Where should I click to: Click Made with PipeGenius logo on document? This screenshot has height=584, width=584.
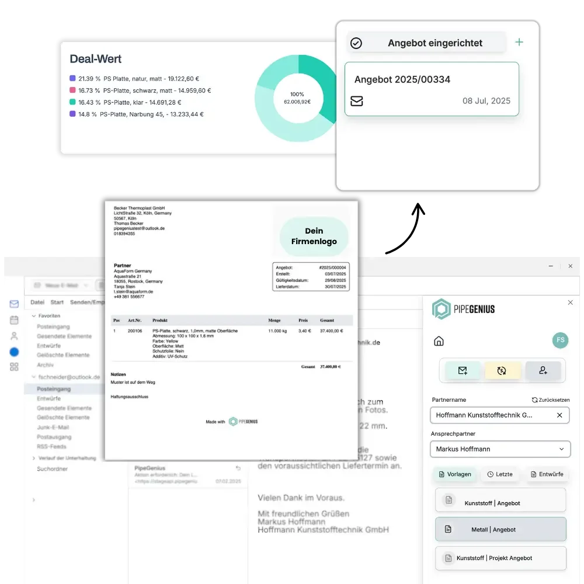pos(243,422)
